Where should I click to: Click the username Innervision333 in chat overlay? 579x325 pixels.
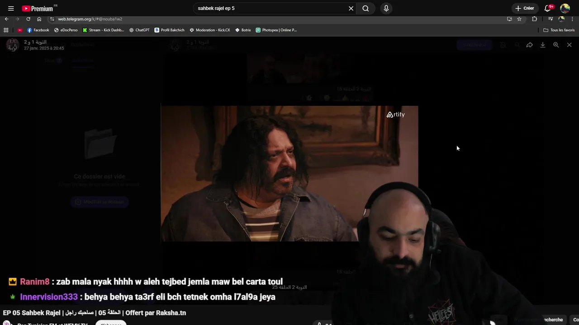click(x=49, y=297)
